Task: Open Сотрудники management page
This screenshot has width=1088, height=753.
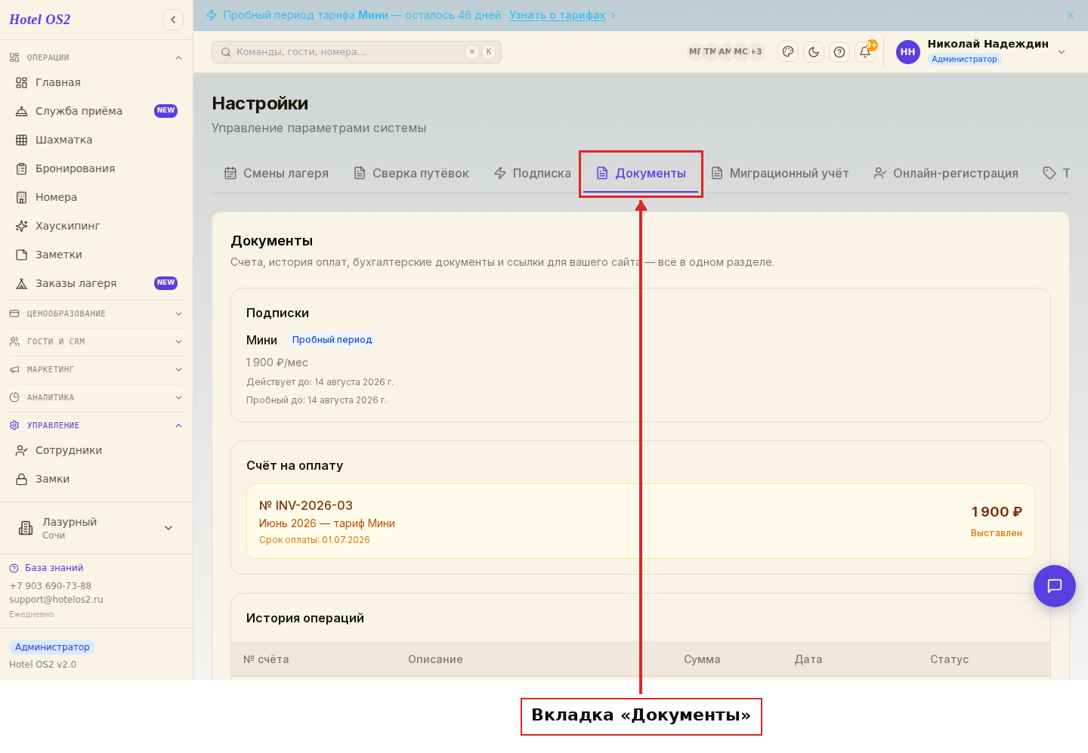Action: coord(96,450)
